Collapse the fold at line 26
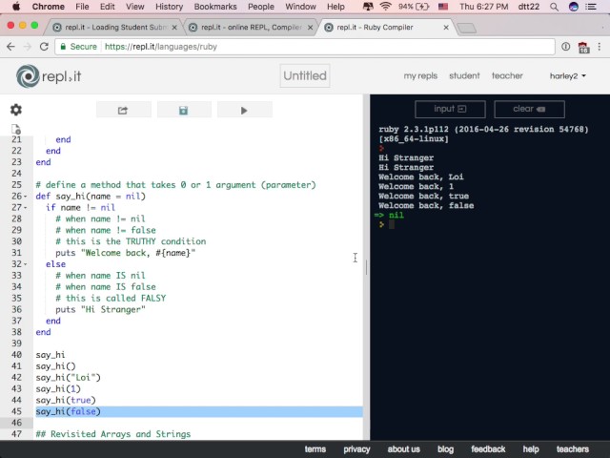 coord(26,197)
